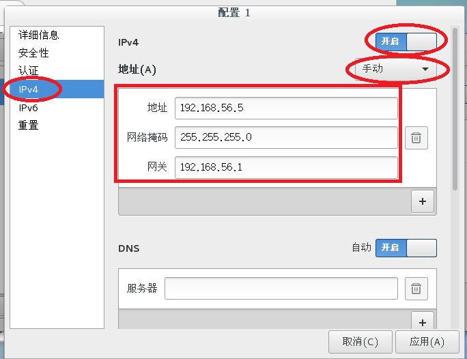Toggle the IPv4 开启 switch off
This screenshot has height=359, width=467.
406,42
